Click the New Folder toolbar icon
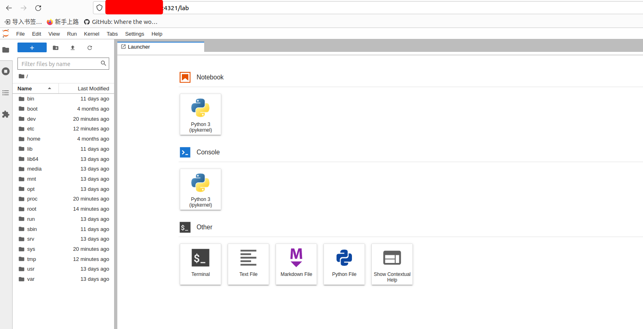This screenshot has width=643, height=329. [56, 48]
